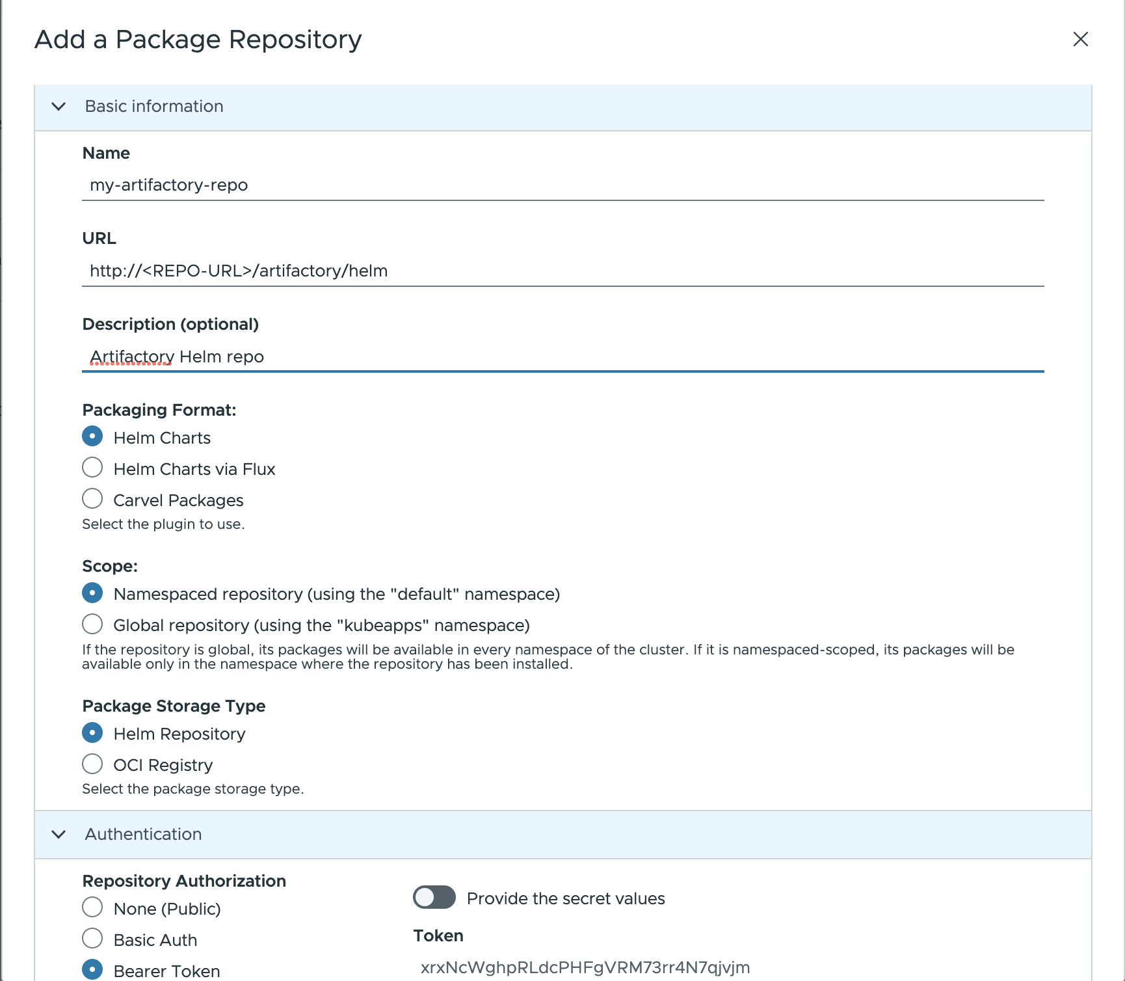Keep Helm Repository selected as storage type
Image resolution: width=1125 pixels, height=981 pixels.
(92, 732)
